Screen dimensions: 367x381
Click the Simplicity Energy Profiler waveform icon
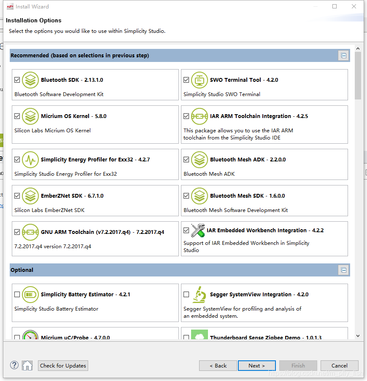coord(30,160)
